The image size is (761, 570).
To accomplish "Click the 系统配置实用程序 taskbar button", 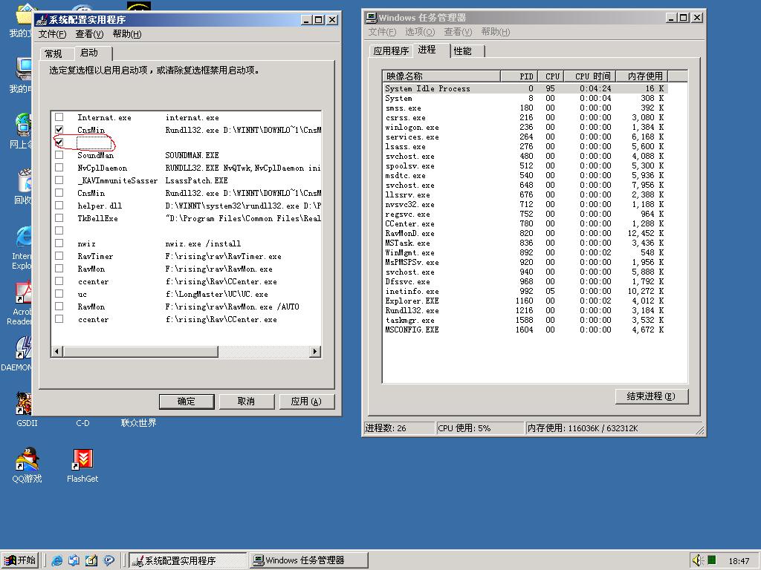I will pos(188,560).
